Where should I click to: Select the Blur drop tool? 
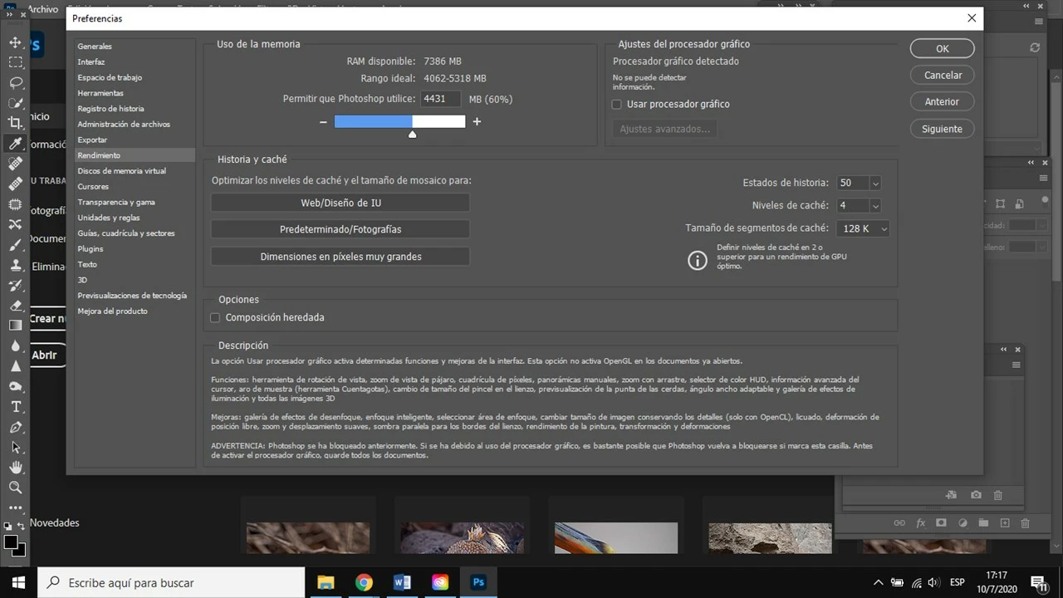point(15,346)
